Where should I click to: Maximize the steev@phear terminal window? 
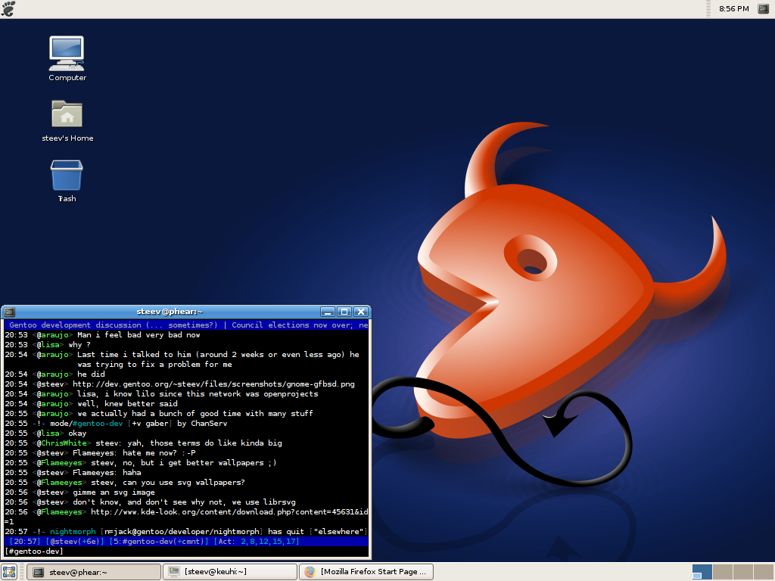tap(344, 312)
